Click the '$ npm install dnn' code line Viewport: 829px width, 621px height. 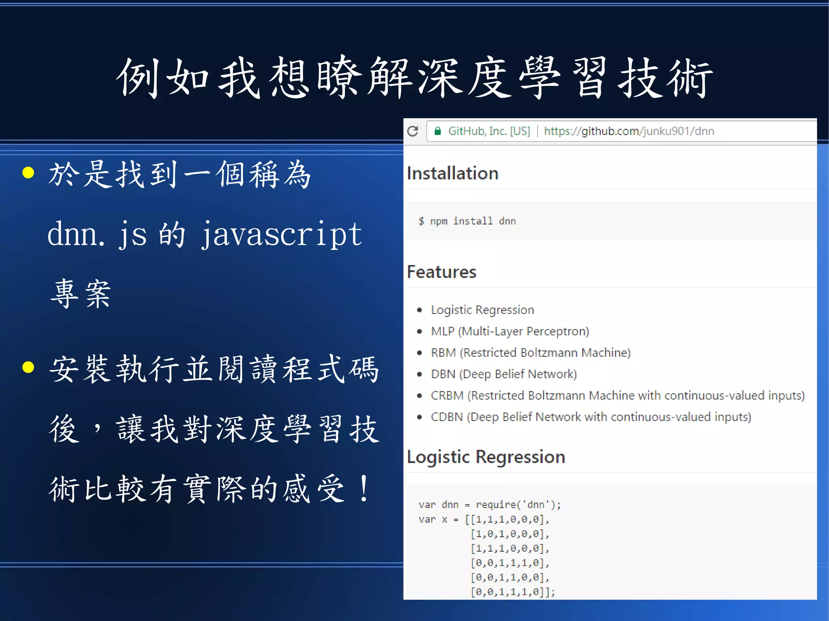467,221
